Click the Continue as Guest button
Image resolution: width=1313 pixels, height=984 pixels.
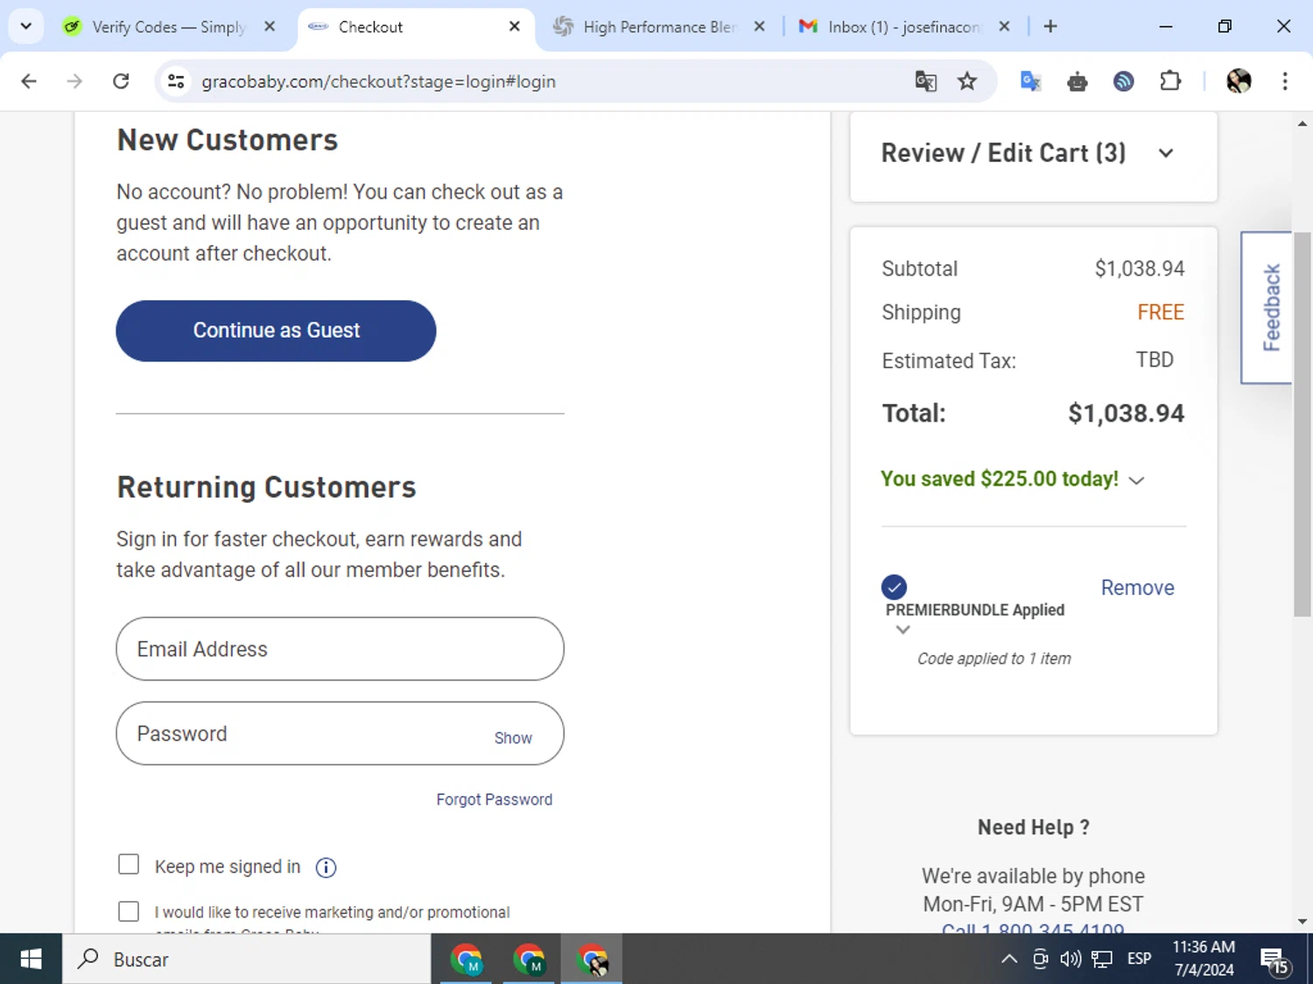[x=276, y=331]
